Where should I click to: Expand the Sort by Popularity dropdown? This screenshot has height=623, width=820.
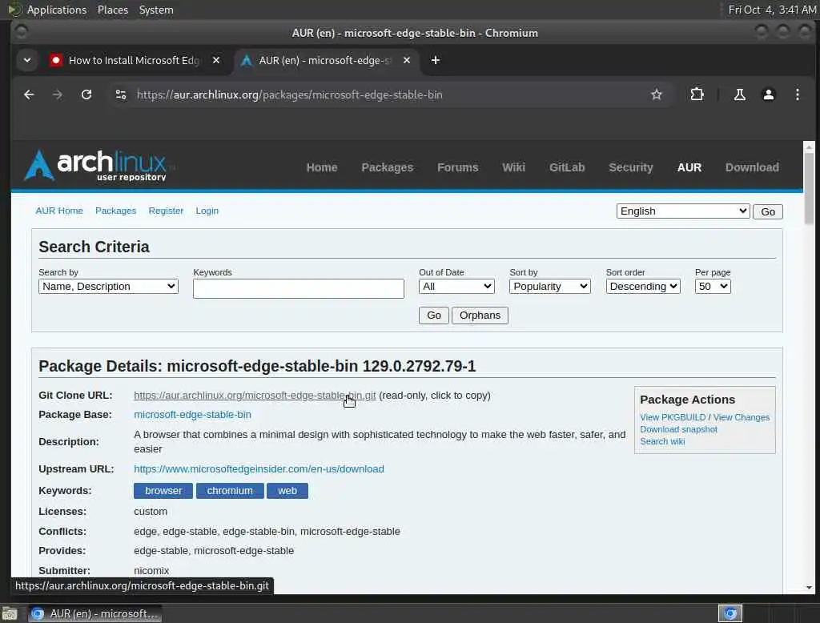[x=549, y=286]
